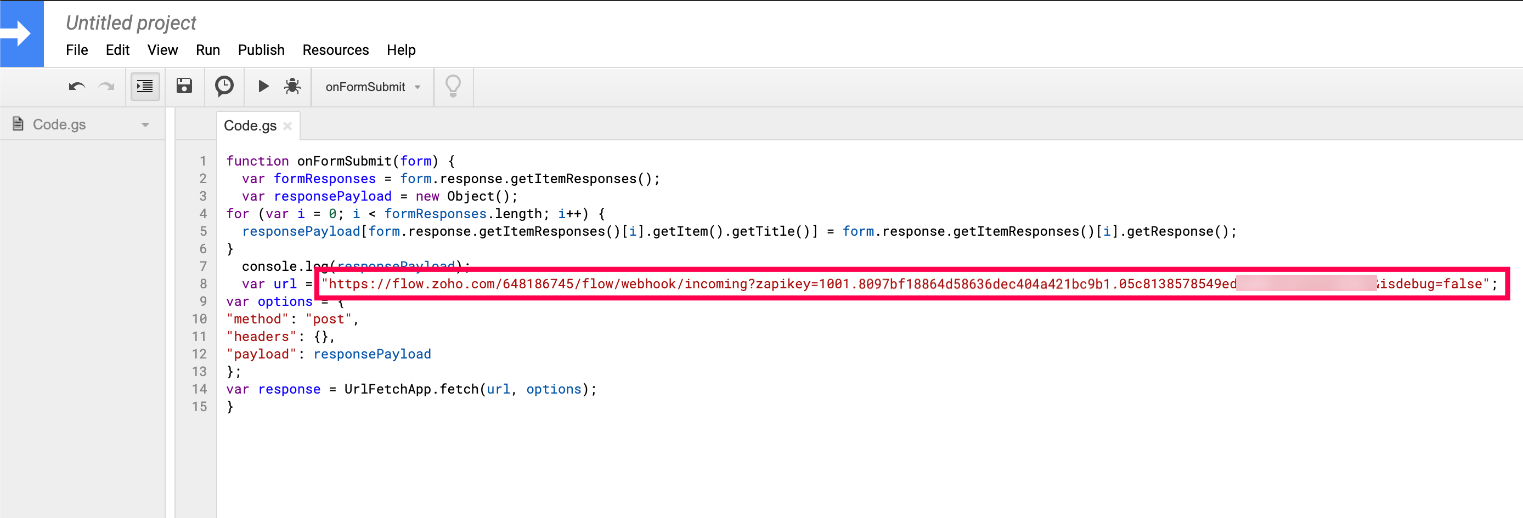Click the blue arrow Apps Script logo

tap(21, 33)
